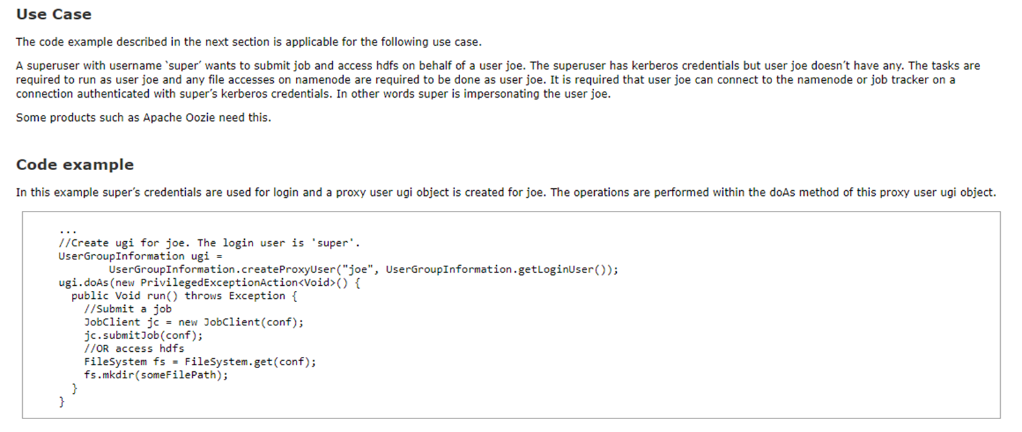Click the sentence starting "A superuser with username"
The image size is (1022, 432).
coord(498,80)
